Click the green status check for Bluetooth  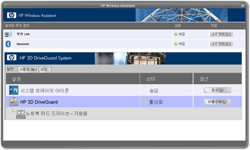click(176, 44)
